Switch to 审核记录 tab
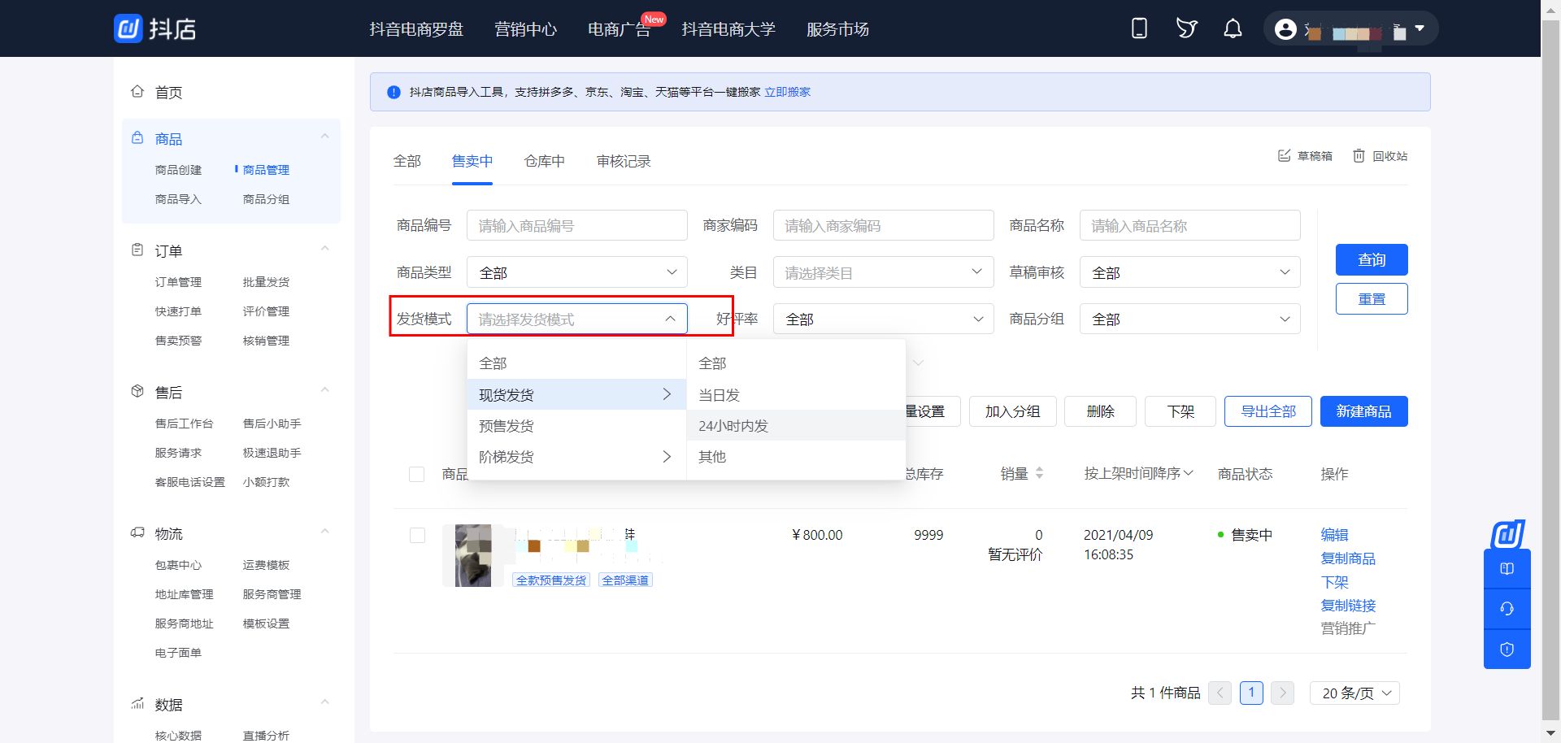This screenshot has height=743, width=1561. click(624, 161)
